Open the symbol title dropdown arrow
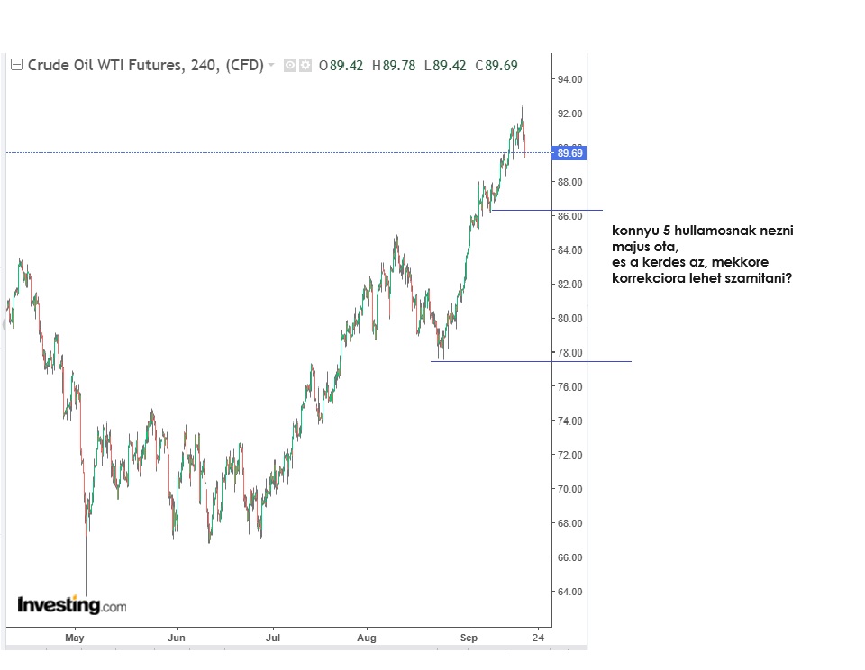The image size is (865, 670). pyautogui.click(x=271, y=66)
